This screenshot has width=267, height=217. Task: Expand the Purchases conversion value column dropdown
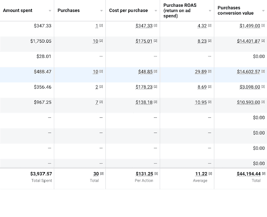(263, 11)
